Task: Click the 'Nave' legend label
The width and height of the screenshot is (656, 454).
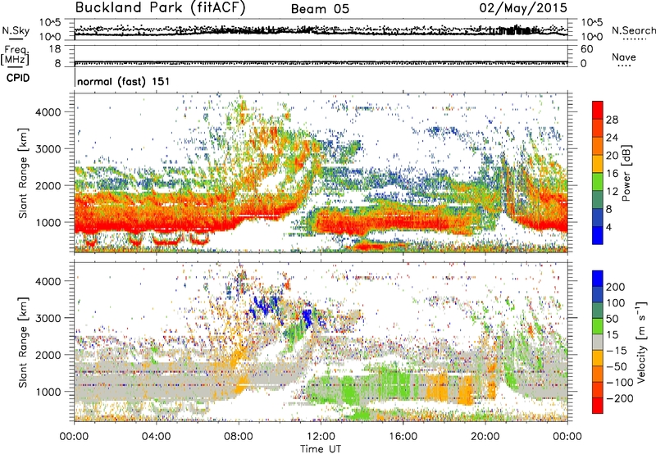Action: (624, 57)
